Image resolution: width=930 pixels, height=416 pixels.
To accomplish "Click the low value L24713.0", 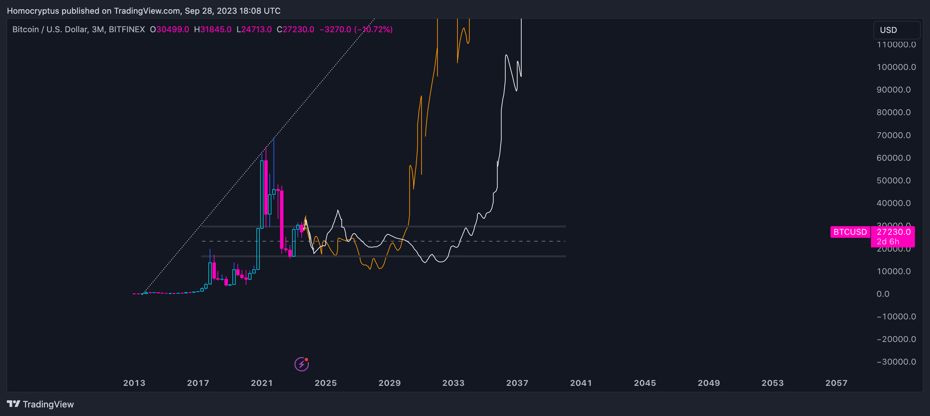I will coord(254,29).
